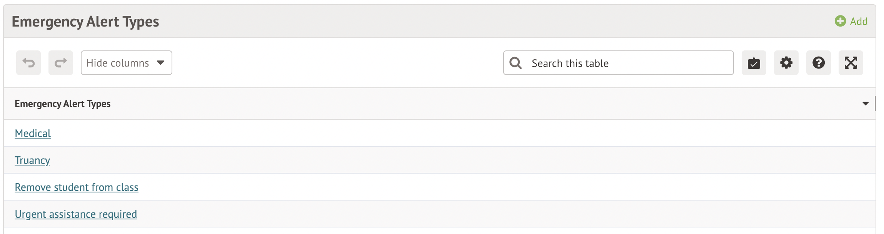Open the Truancy alert type link

(x=32, y=160)
